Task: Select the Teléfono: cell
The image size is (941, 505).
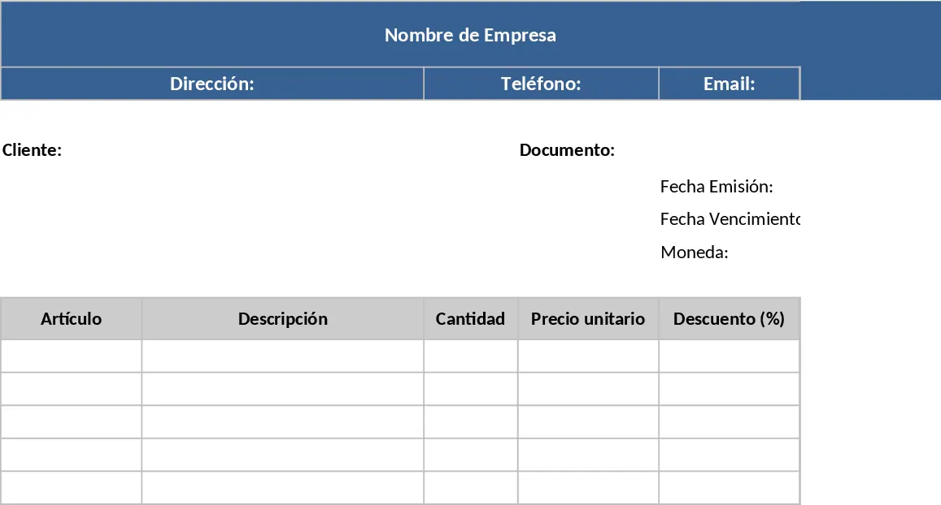Action: 541,84
